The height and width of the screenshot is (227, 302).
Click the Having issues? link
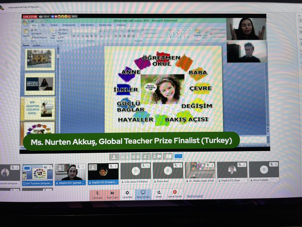tap(195, 196)
